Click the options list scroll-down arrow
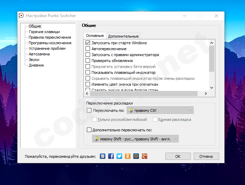Viewport: 245px width, 185px height. (212, 88)
